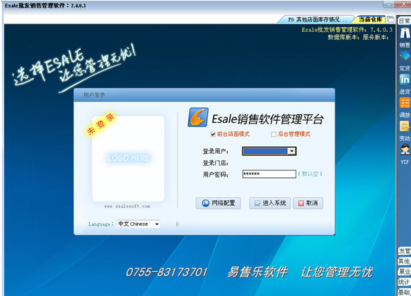Click the 用户登录 dialog title
This screenshot has width=411, height=296.
tap(95, 95)
